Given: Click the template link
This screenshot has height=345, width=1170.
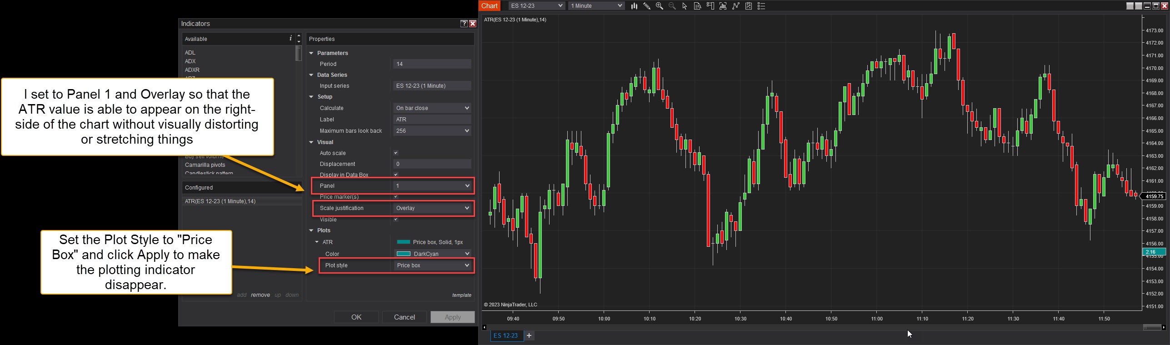Looking at the screenshot, I should tap(462, 295).
